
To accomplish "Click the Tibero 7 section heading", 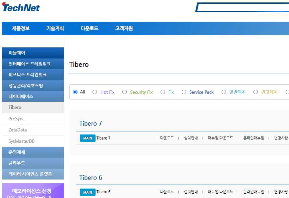I will coord(91,123).
